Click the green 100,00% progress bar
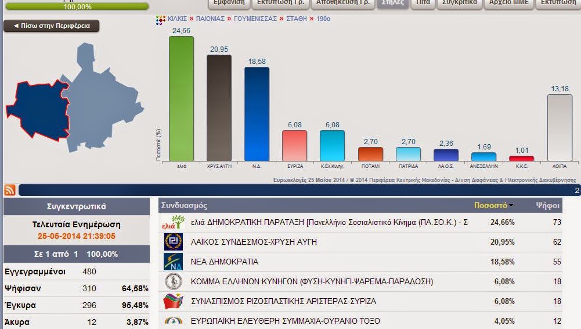 tap(77, 7)
